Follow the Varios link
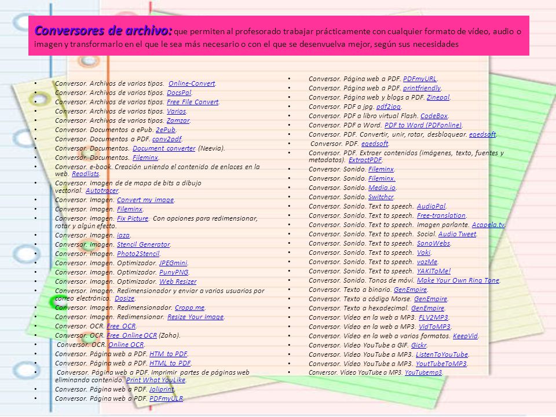The width and height of the screenshot is (556, 417). (x=176, y=111)
